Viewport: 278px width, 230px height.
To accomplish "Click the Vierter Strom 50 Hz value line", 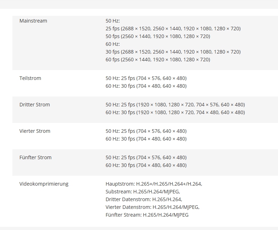I will (146, 131).
